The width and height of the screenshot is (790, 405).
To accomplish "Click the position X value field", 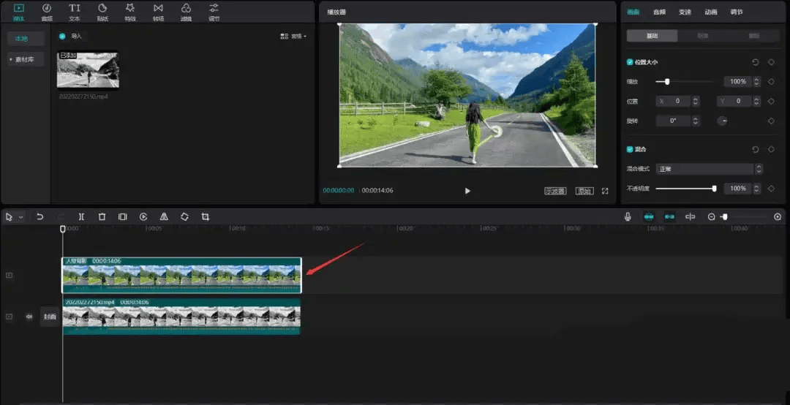I will click(673, 101).
